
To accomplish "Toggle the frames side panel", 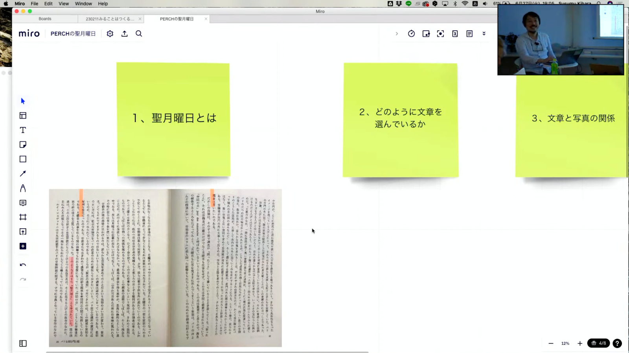I will coord(23,344).
